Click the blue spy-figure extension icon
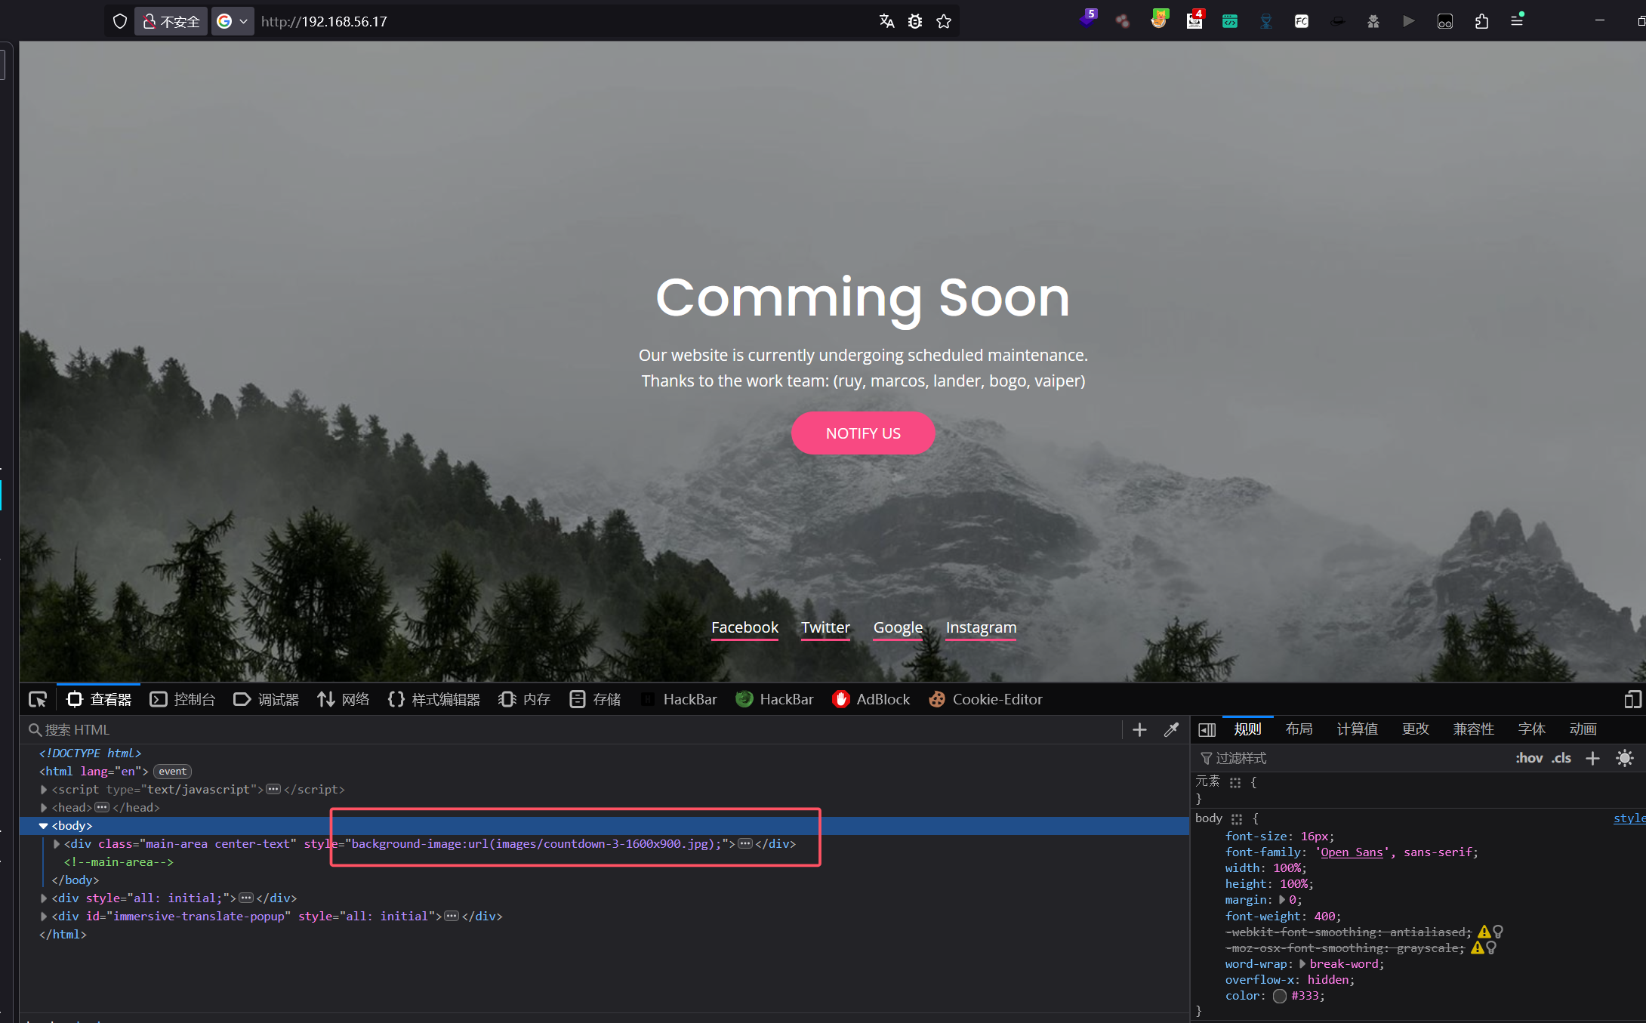This screenshot has width=1646, height=1023. coord(1266,21)
